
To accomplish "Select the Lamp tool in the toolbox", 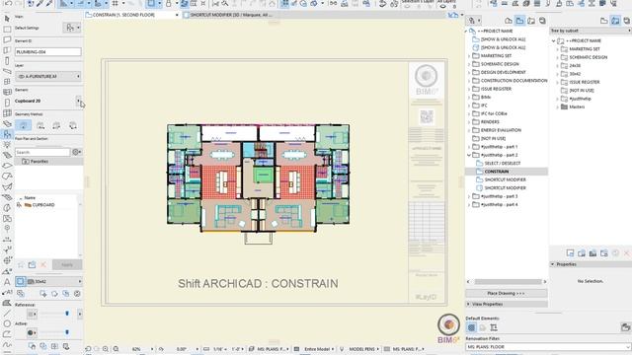I will click(7, 145).
